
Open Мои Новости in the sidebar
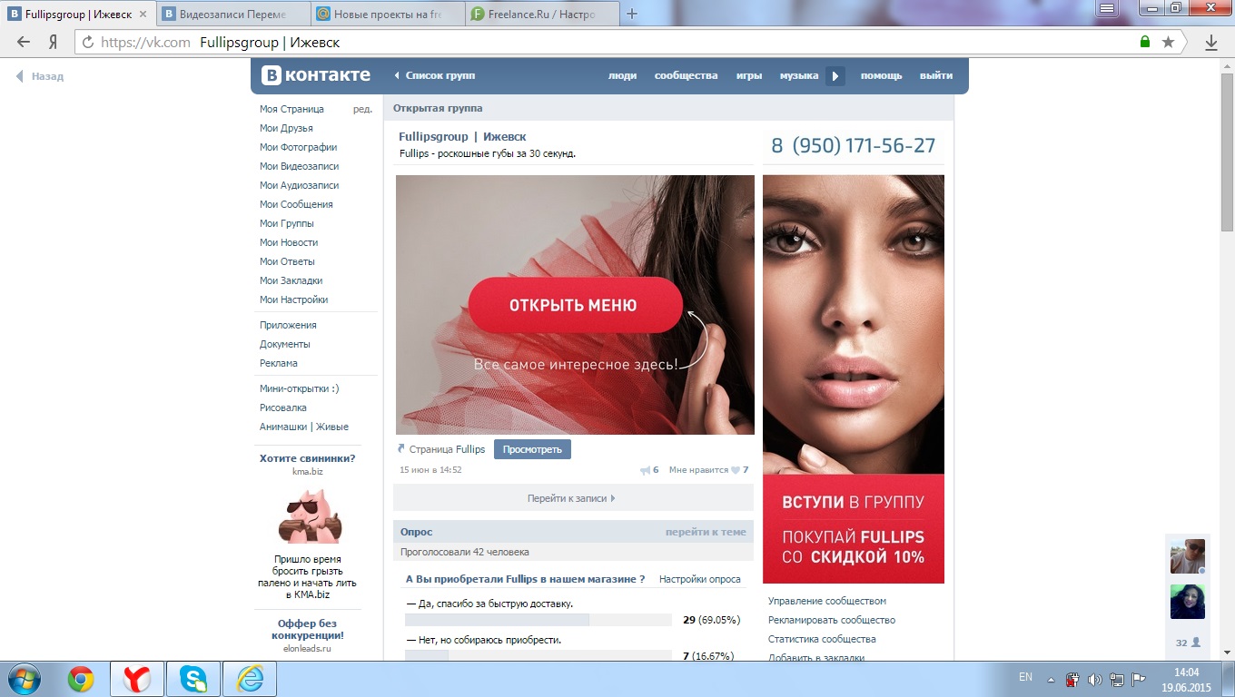[x=289, y=242]
